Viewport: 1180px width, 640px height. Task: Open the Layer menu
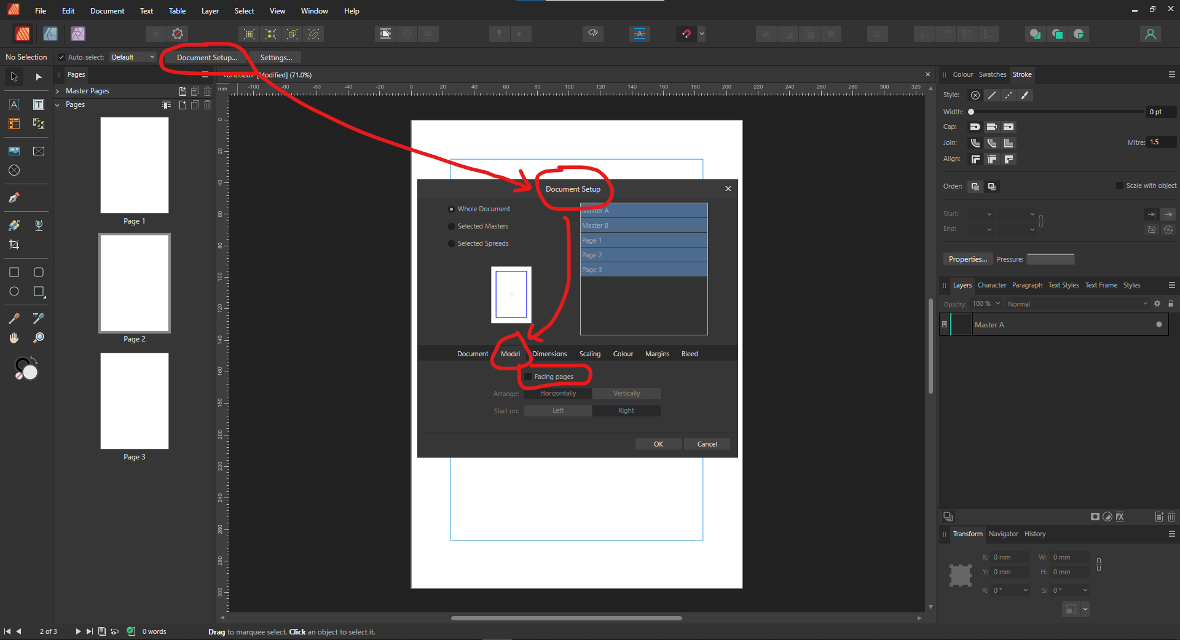click(210, 11)
